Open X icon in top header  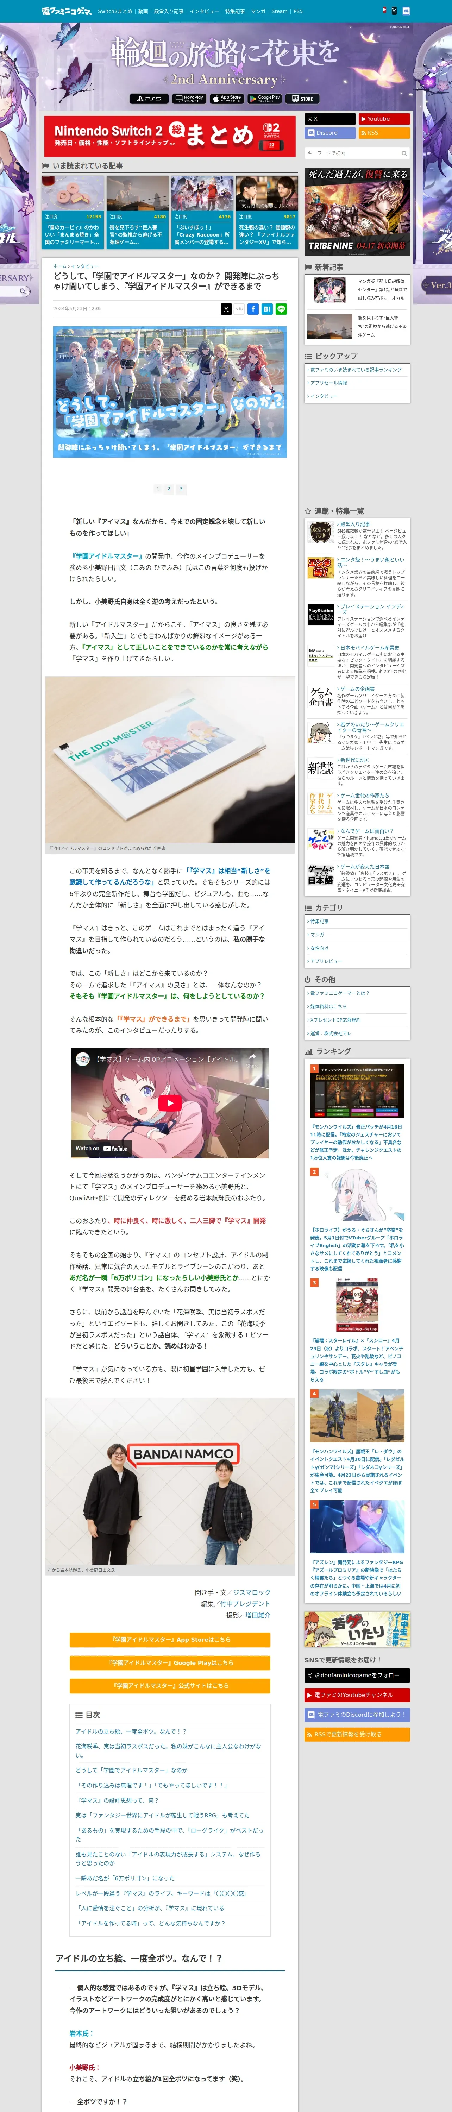395,11
